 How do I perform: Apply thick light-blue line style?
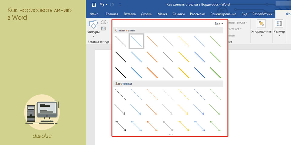pos(136,72)
